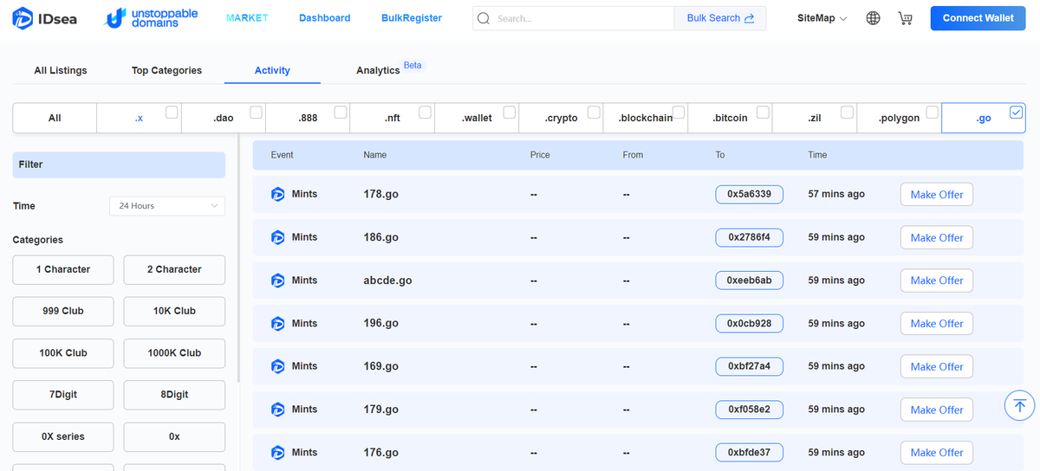Open address 0xeeb6ab link
Image resolution: width=1040 pixels, height=471 pixels.
click(750, 281)
